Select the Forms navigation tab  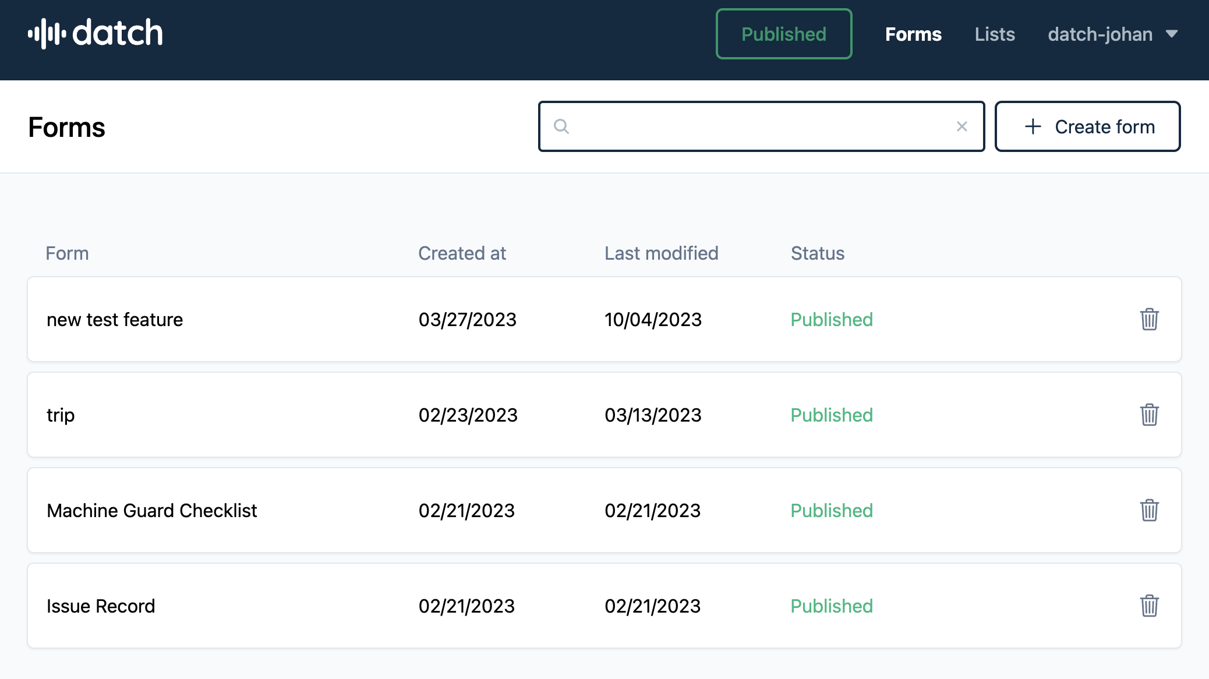coord(913,34)
